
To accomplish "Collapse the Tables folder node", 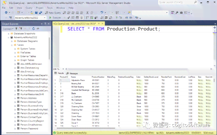I will pyautogui.click(x=12, y=45).
